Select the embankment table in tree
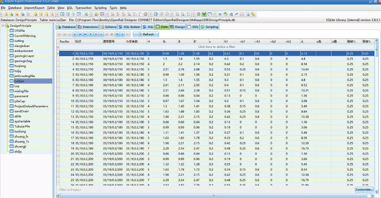 click(23, 51)
